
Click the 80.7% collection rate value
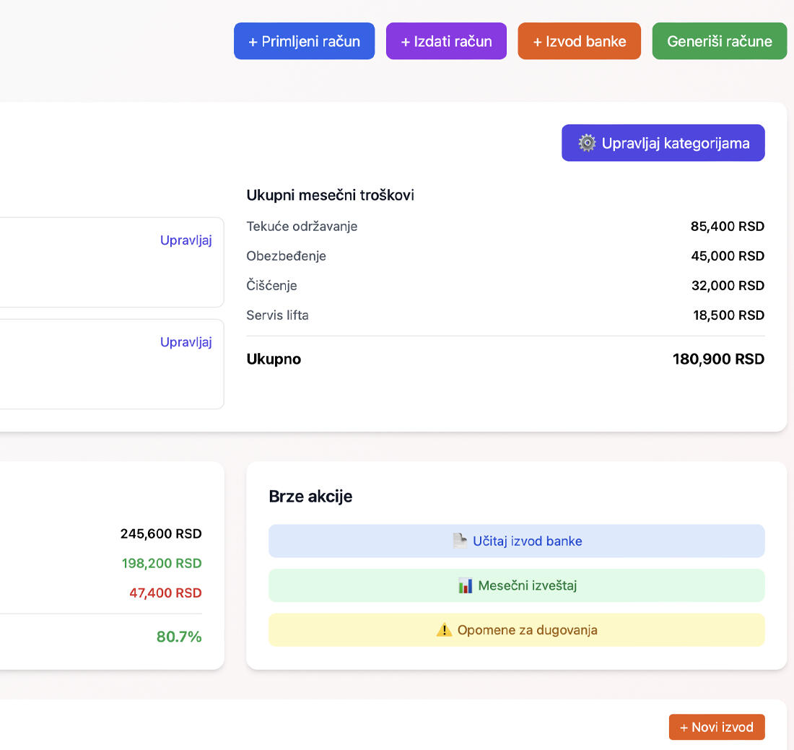(x=178, y=637)
